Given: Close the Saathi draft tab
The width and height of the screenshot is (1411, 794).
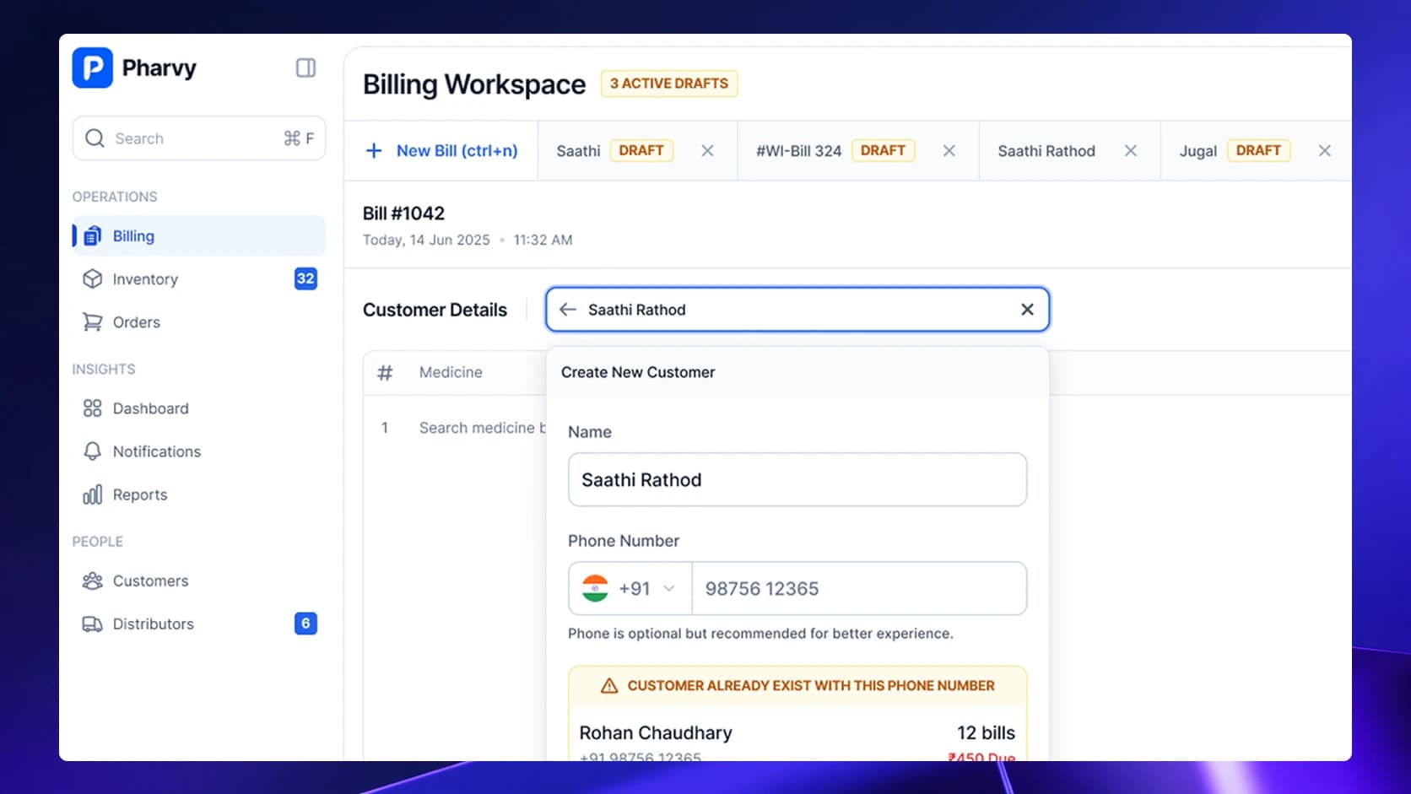Looking at the screenshot, I should click(707, 151).
